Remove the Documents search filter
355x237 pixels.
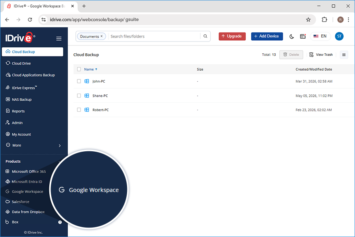pyautogui.click(x=102, y=36)
